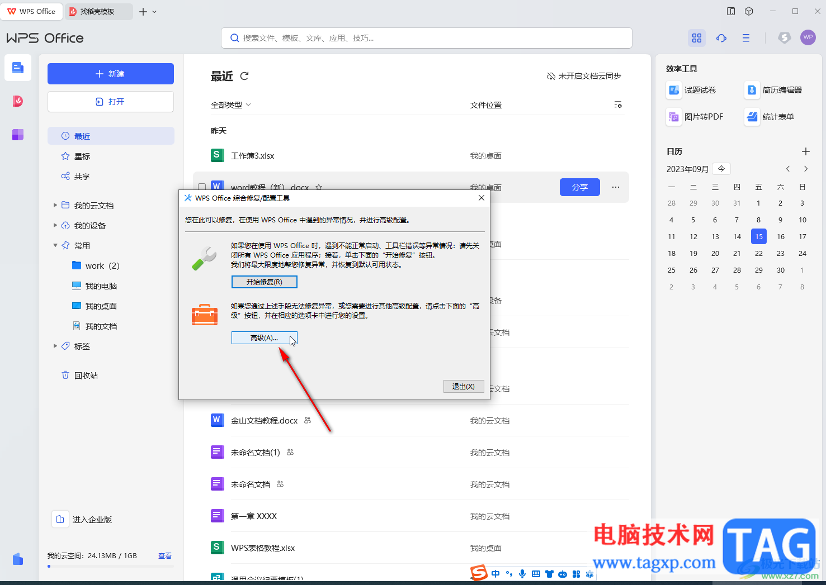
Task: Click the 分享 button
Action: pyautogui.click(x=580, y=187)
